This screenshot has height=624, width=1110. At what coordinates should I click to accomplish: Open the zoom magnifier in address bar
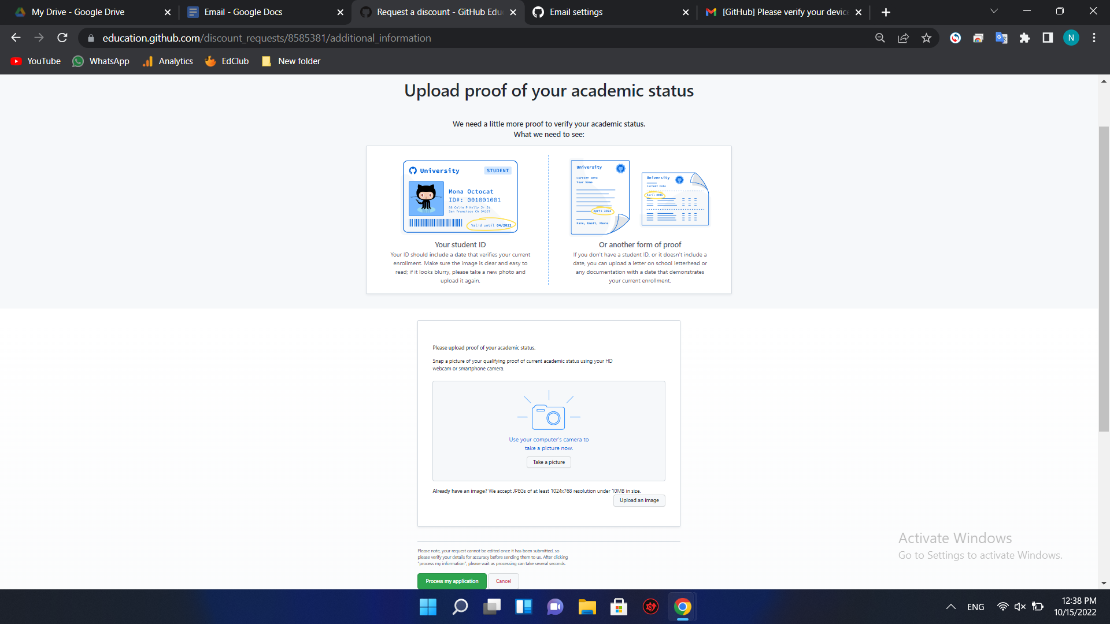(880, 38)
